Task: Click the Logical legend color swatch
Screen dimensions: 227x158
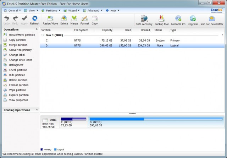Action: tap(55, 149)
